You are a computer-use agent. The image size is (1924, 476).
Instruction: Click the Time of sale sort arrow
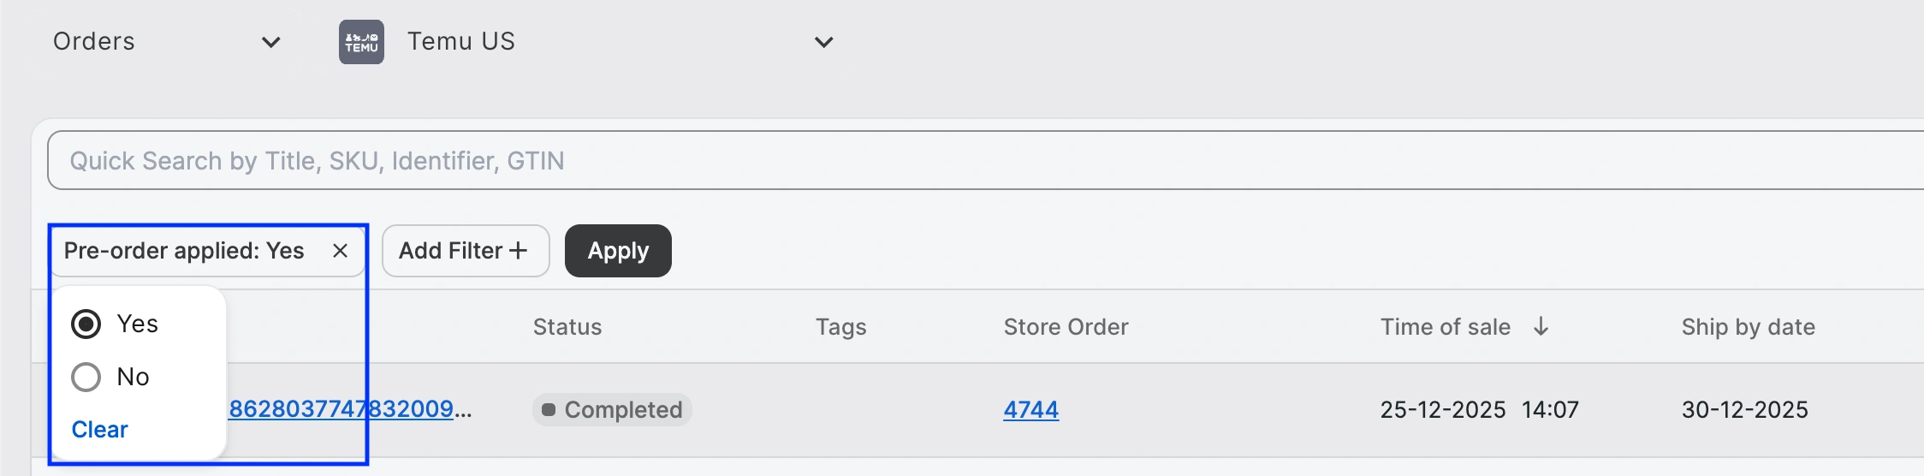click(1541, 326)
